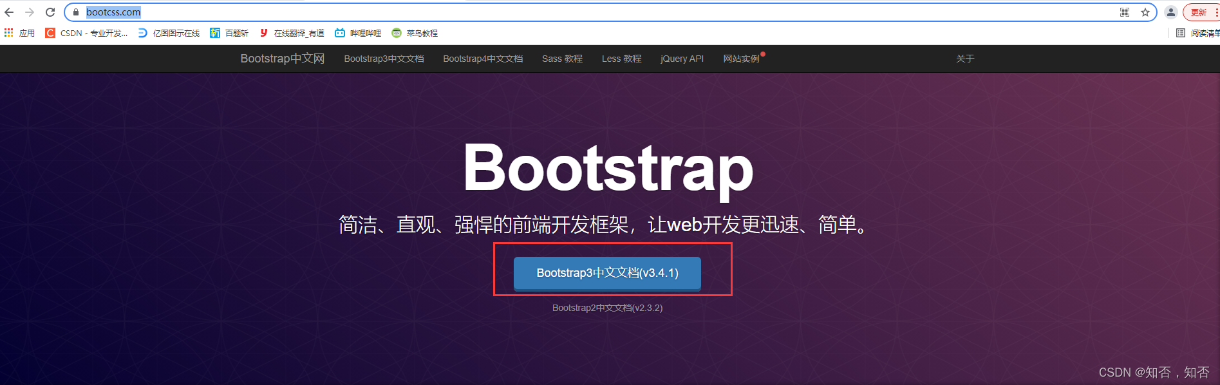The height and width of the screenshot is (385, 1220).
Task: Click the browser forward arrow
Action: click(30, 12)
